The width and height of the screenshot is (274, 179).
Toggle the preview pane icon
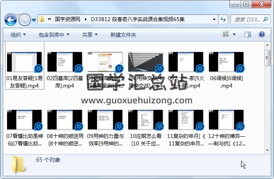pyautogui.click(x=248, y=34)
